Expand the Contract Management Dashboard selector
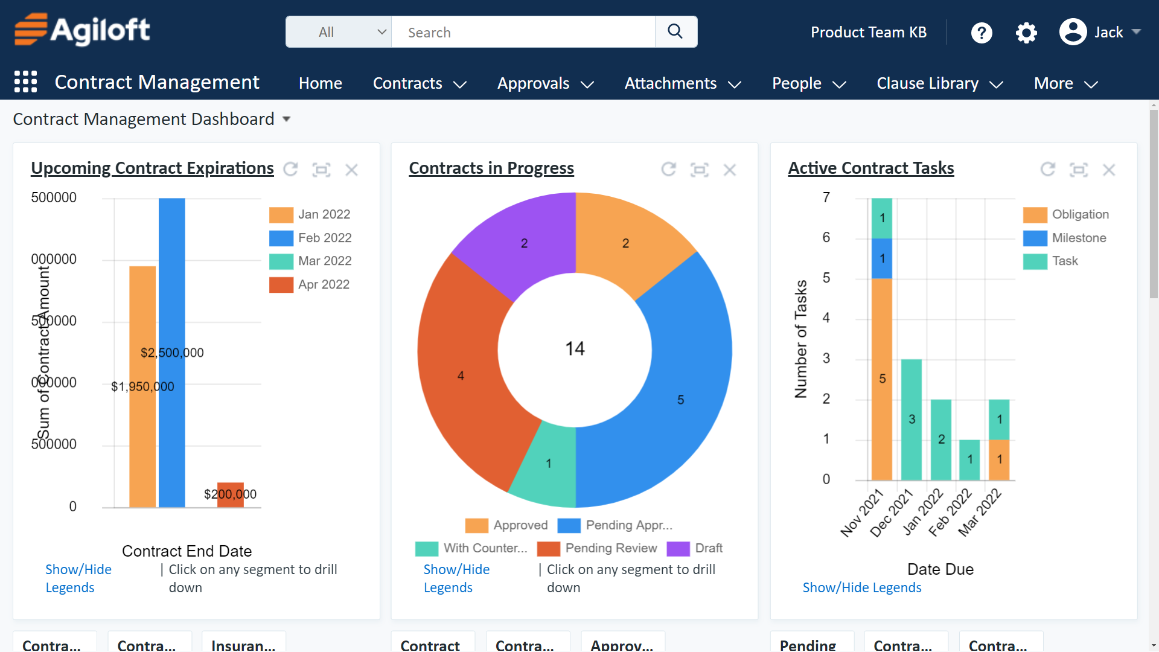This screenshot has height=652, width=1159. pos(287,120)
